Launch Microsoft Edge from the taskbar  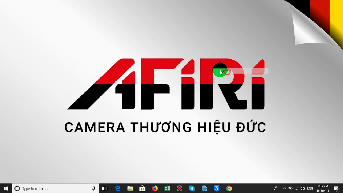(x=118, y=188)
